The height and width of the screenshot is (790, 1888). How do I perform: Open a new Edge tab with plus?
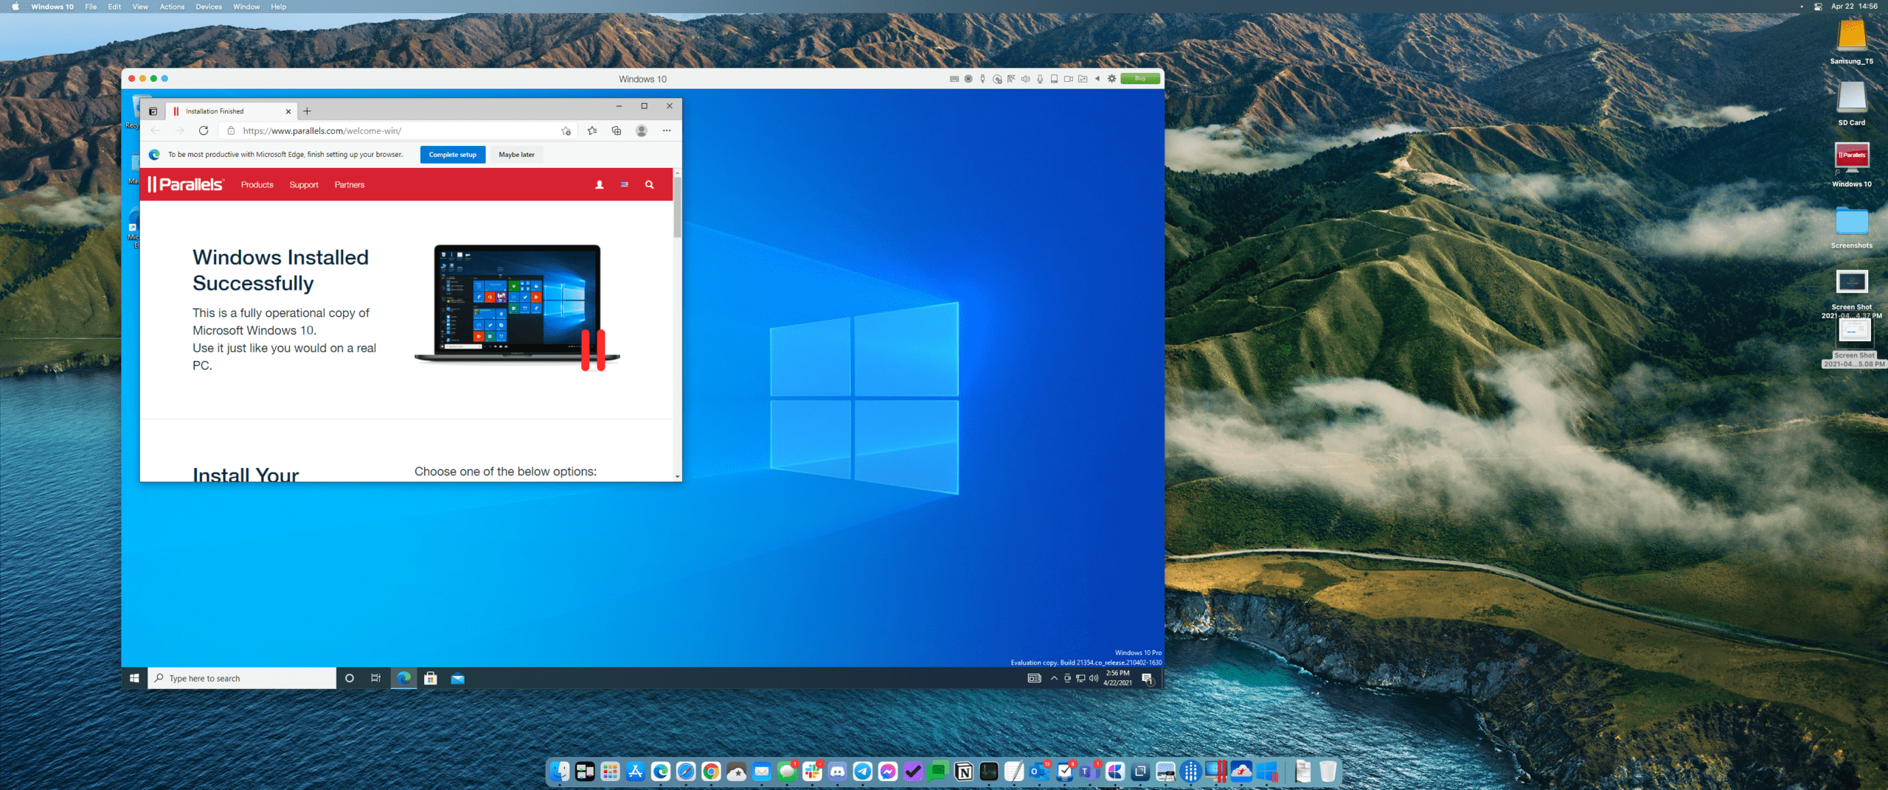click(308, 111)
